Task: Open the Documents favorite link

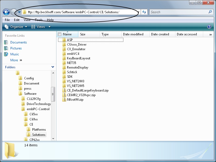Action: [x=18, y=42]
